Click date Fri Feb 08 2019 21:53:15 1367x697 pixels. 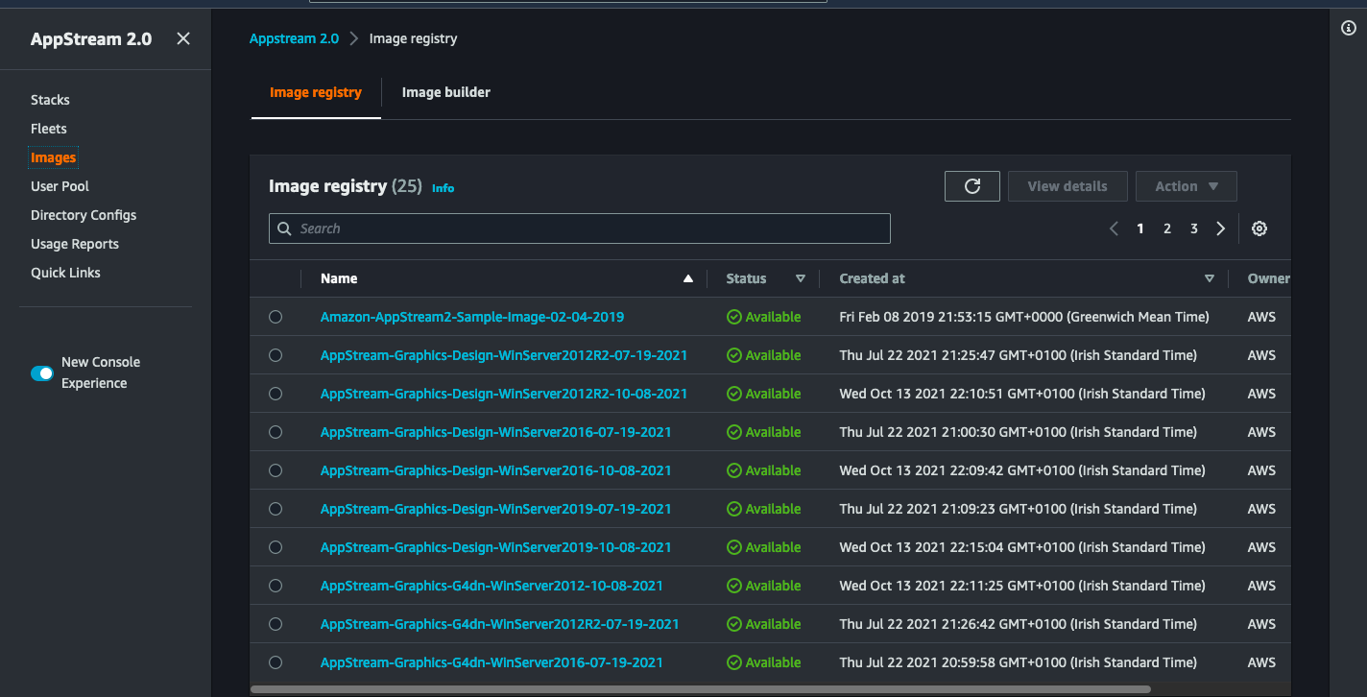pos(1024,317)
